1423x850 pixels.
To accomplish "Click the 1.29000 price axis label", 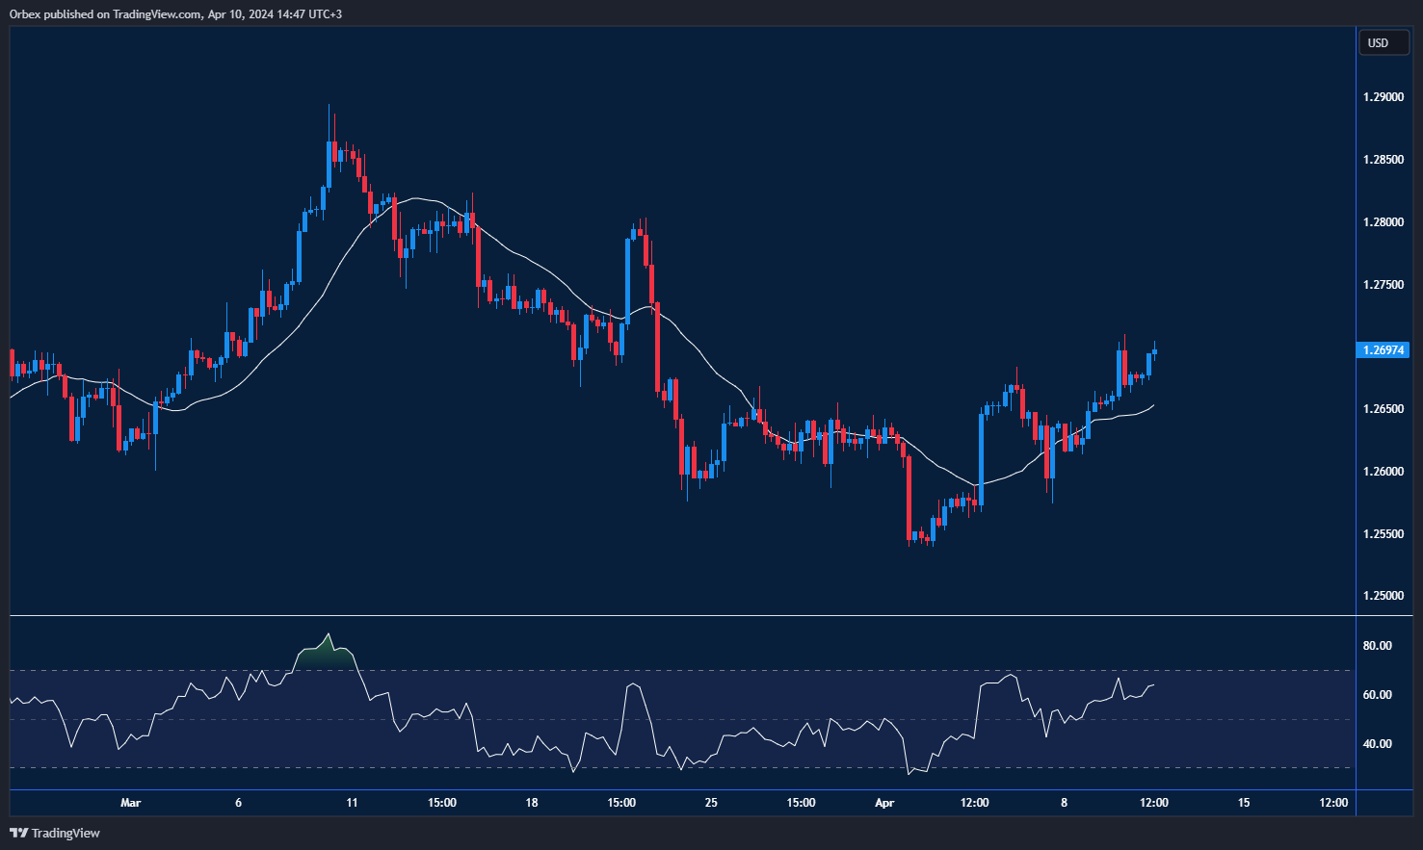I will point(1383,97).
